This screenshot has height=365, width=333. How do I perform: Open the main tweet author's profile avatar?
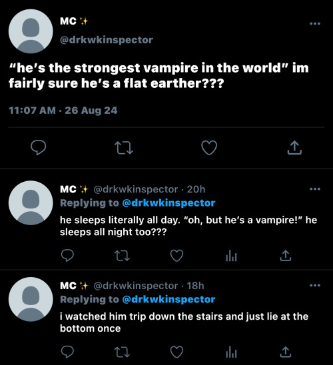point(31,31)
